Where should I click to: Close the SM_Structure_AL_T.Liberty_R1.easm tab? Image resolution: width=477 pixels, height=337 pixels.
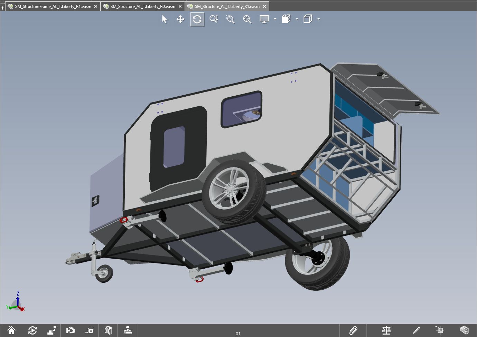[x=264, y=7]
